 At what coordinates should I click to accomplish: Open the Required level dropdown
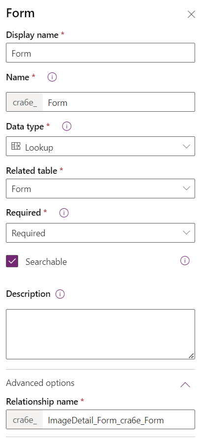point(100,233)
